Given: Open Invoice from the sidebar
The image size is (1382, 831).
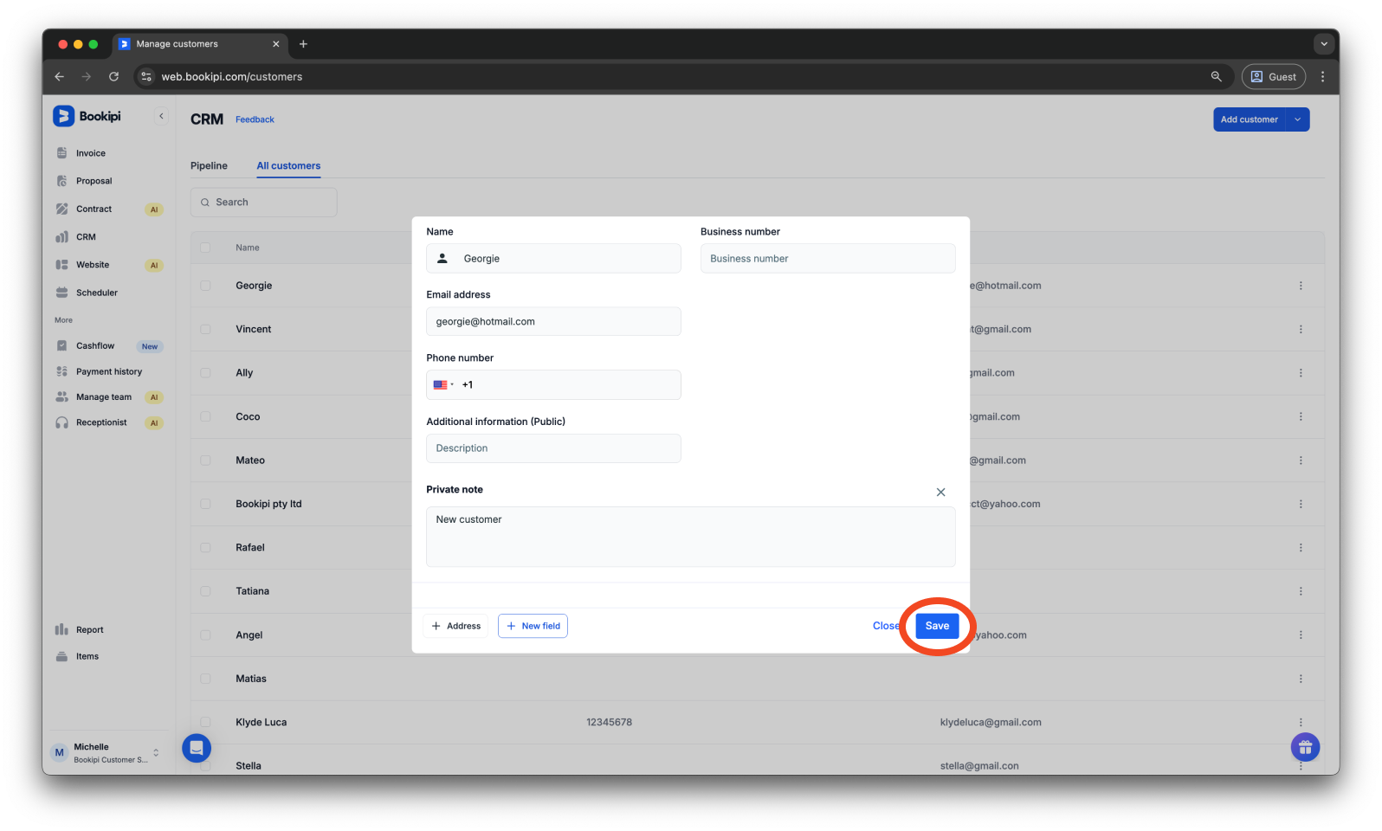Looking at the screenshot, I should 90,153.
